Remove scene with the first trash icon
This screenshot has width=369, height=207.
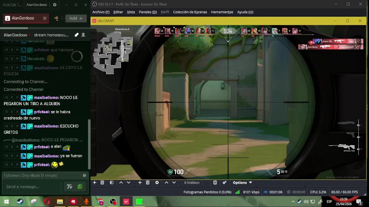102,183
